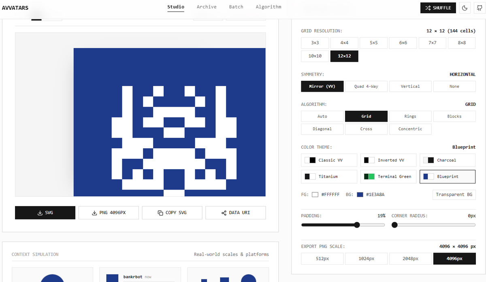Image resolution: width=486 pixels, height=282 pixels.
Task: Select 8×8 grid resolution
Action: [462, 43]
